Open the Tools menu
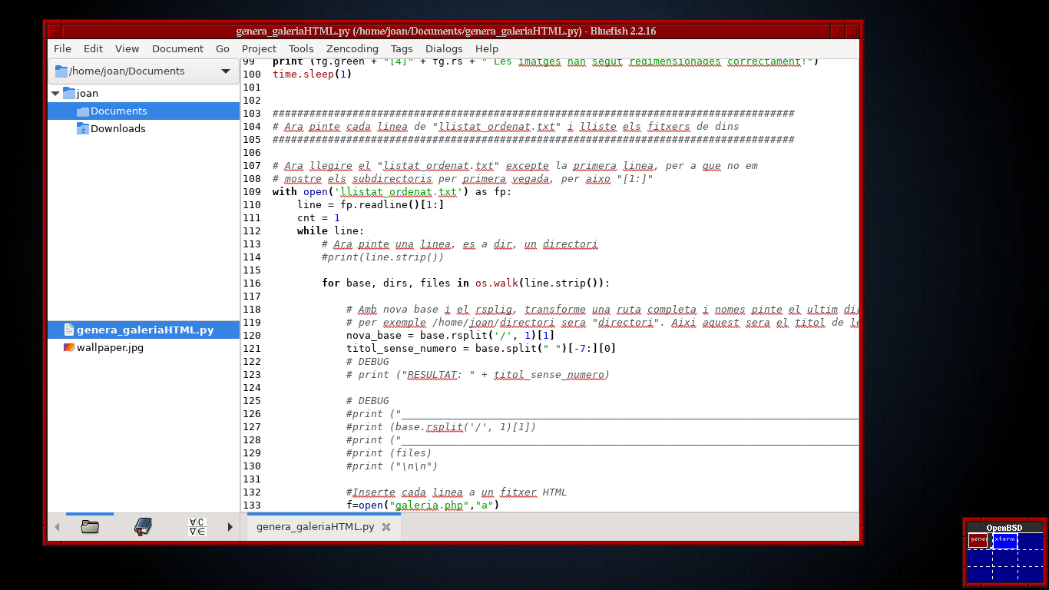Image resolution: width=1049 pixels, height=590 pixels. click(301, 48)
